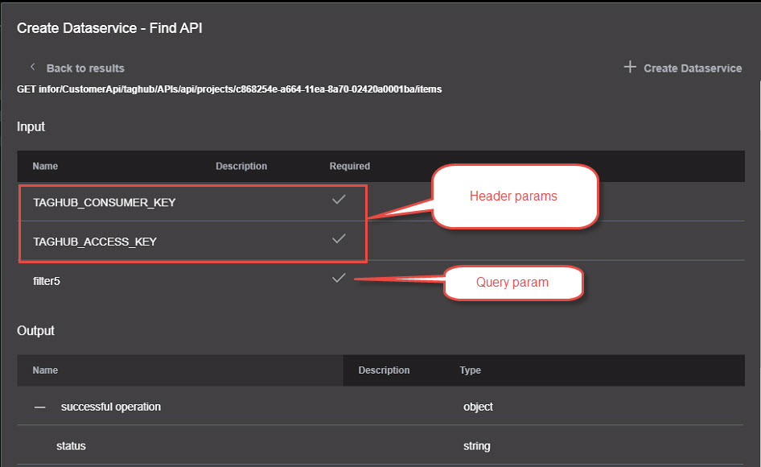The width and height of the screenshot is (761, 467).
Task: Click the Input table Name column header
Action: 45,166
